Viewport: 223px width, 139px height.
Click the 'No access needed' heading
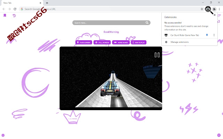(173, 23)
